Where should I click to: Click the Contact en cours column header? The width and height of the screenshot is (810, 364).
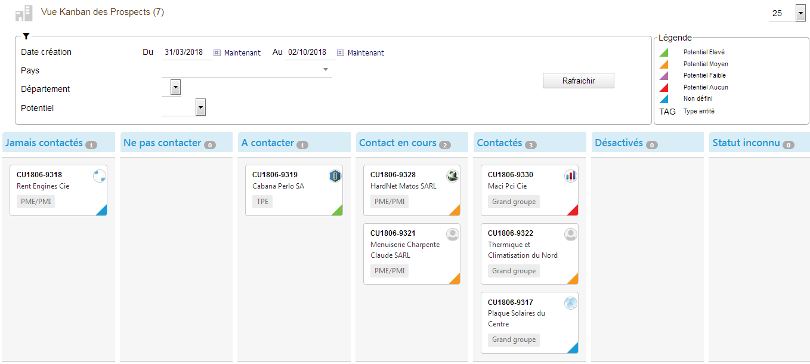pos(398,143)
